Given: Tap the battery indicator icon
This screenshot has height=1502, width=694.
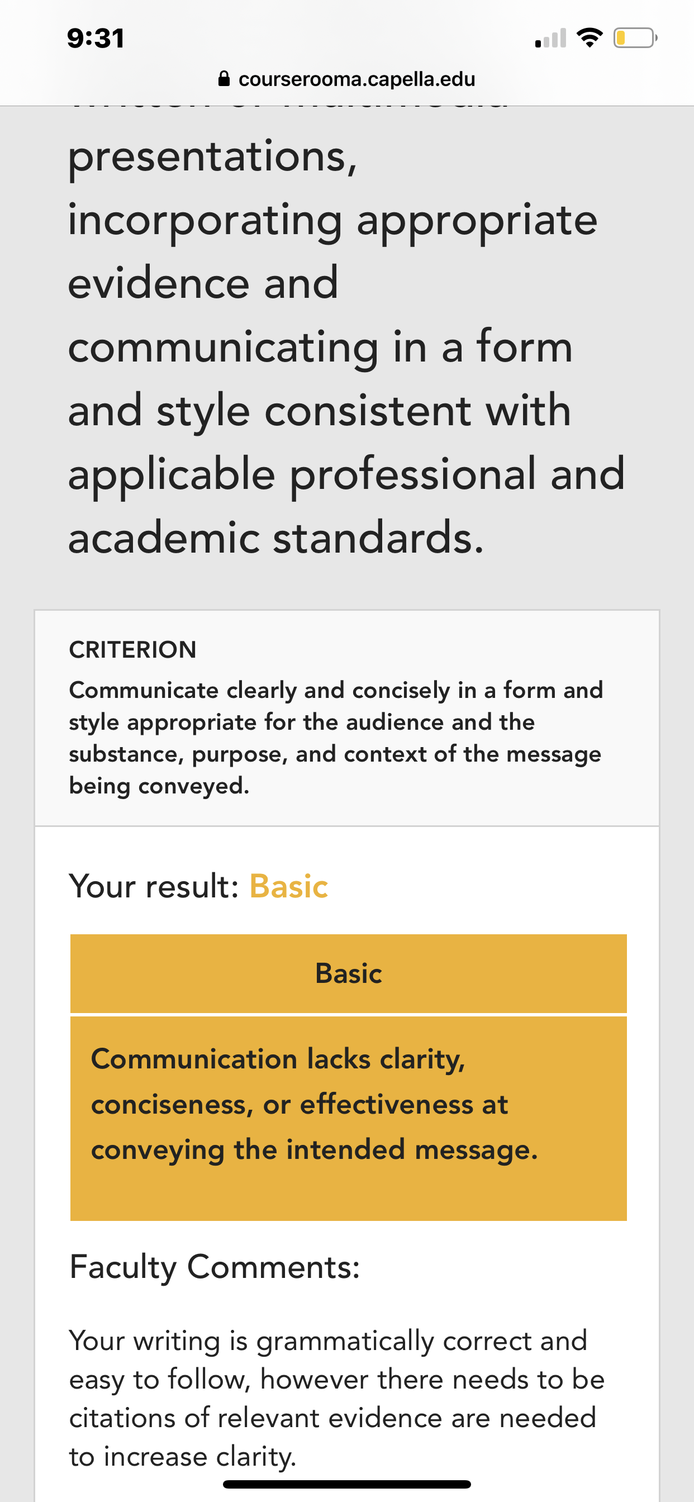Looking at the screenshot, I should click(x=635, y=38).
